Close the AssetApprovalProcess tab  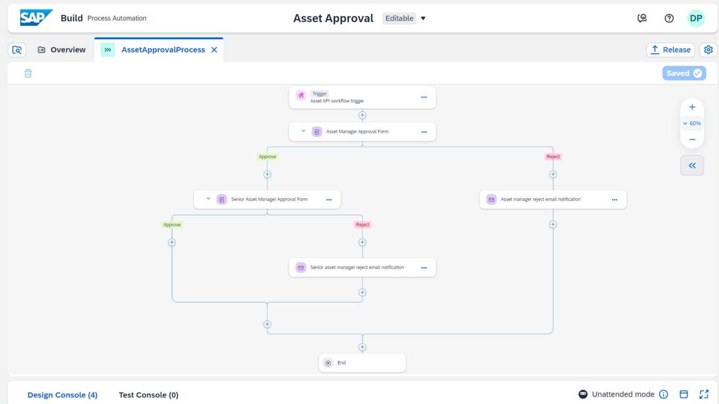pyautogui.click(x=214, y=50)
